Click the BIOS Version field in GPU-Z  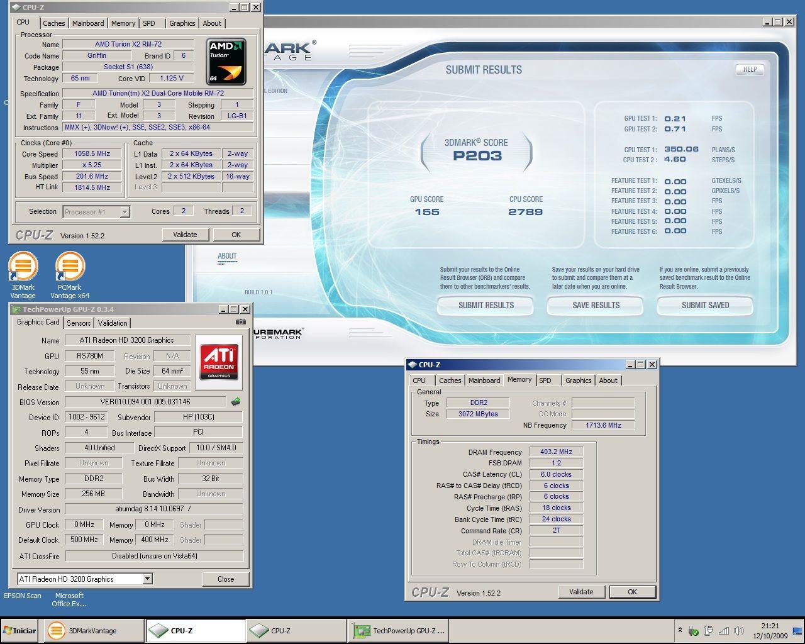click(145, 402)
